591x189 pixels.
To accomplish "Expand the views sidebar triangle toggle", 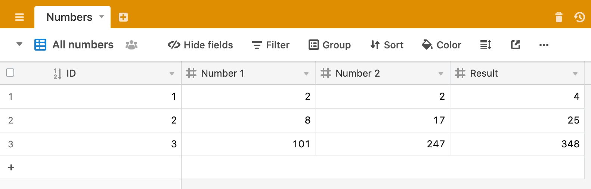I will coord(19,44).
